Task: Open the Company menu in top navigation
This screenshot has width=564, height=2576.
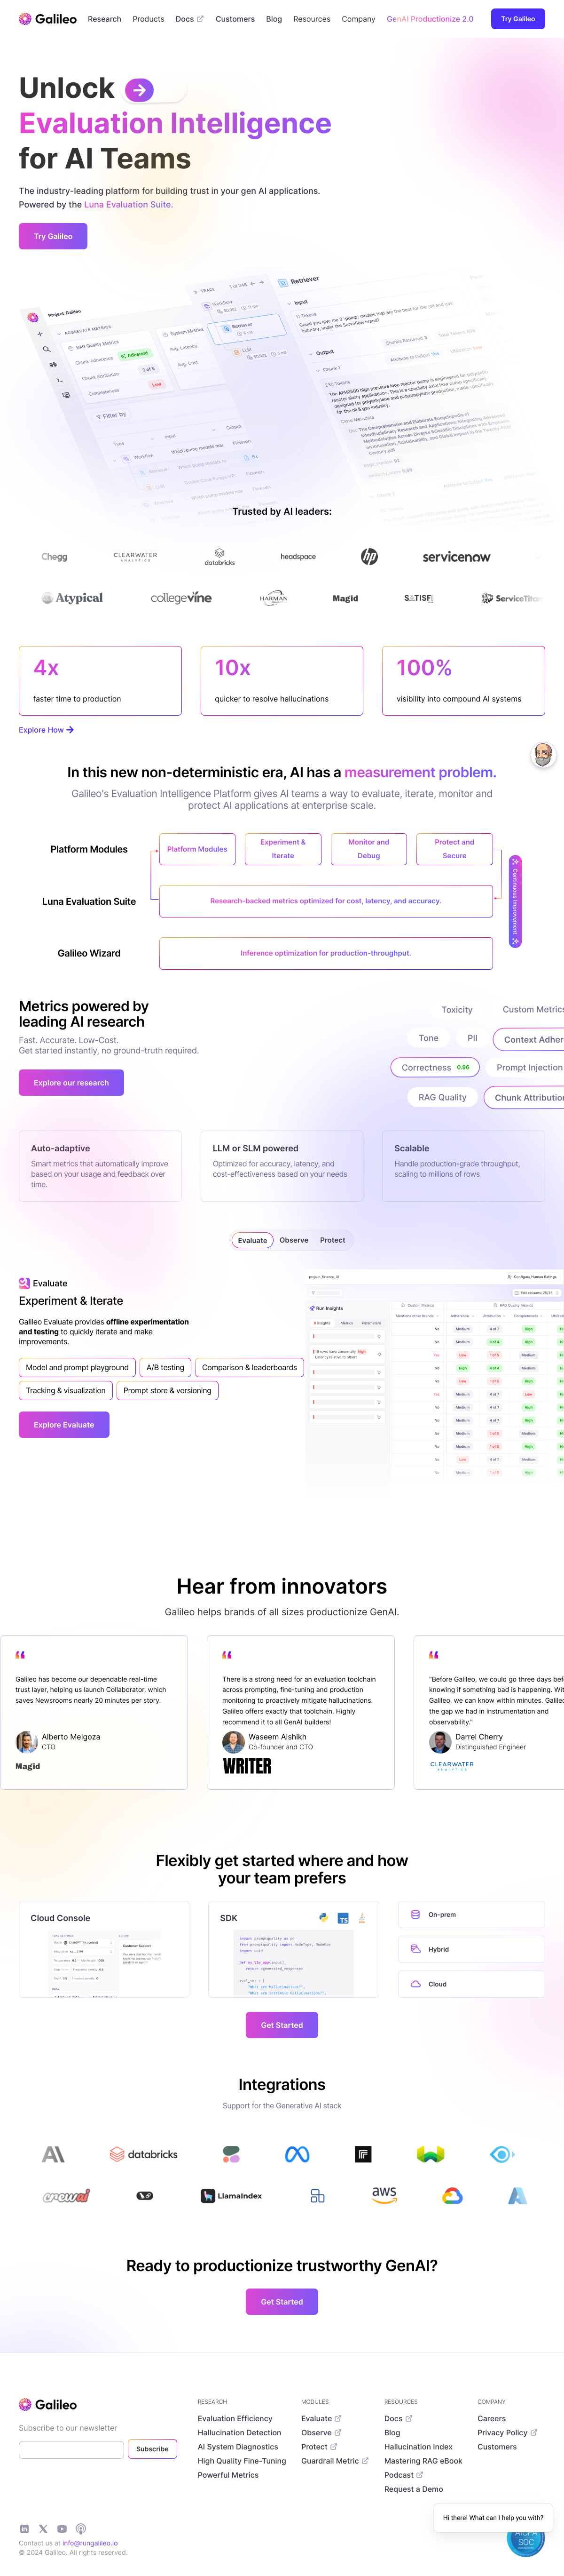Action: pos(358,19)
